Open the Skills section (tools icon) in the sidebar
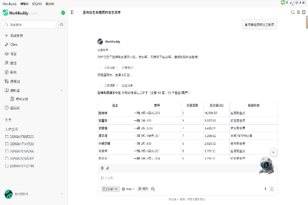The image size is (308, 205). (x=11, y=63)
